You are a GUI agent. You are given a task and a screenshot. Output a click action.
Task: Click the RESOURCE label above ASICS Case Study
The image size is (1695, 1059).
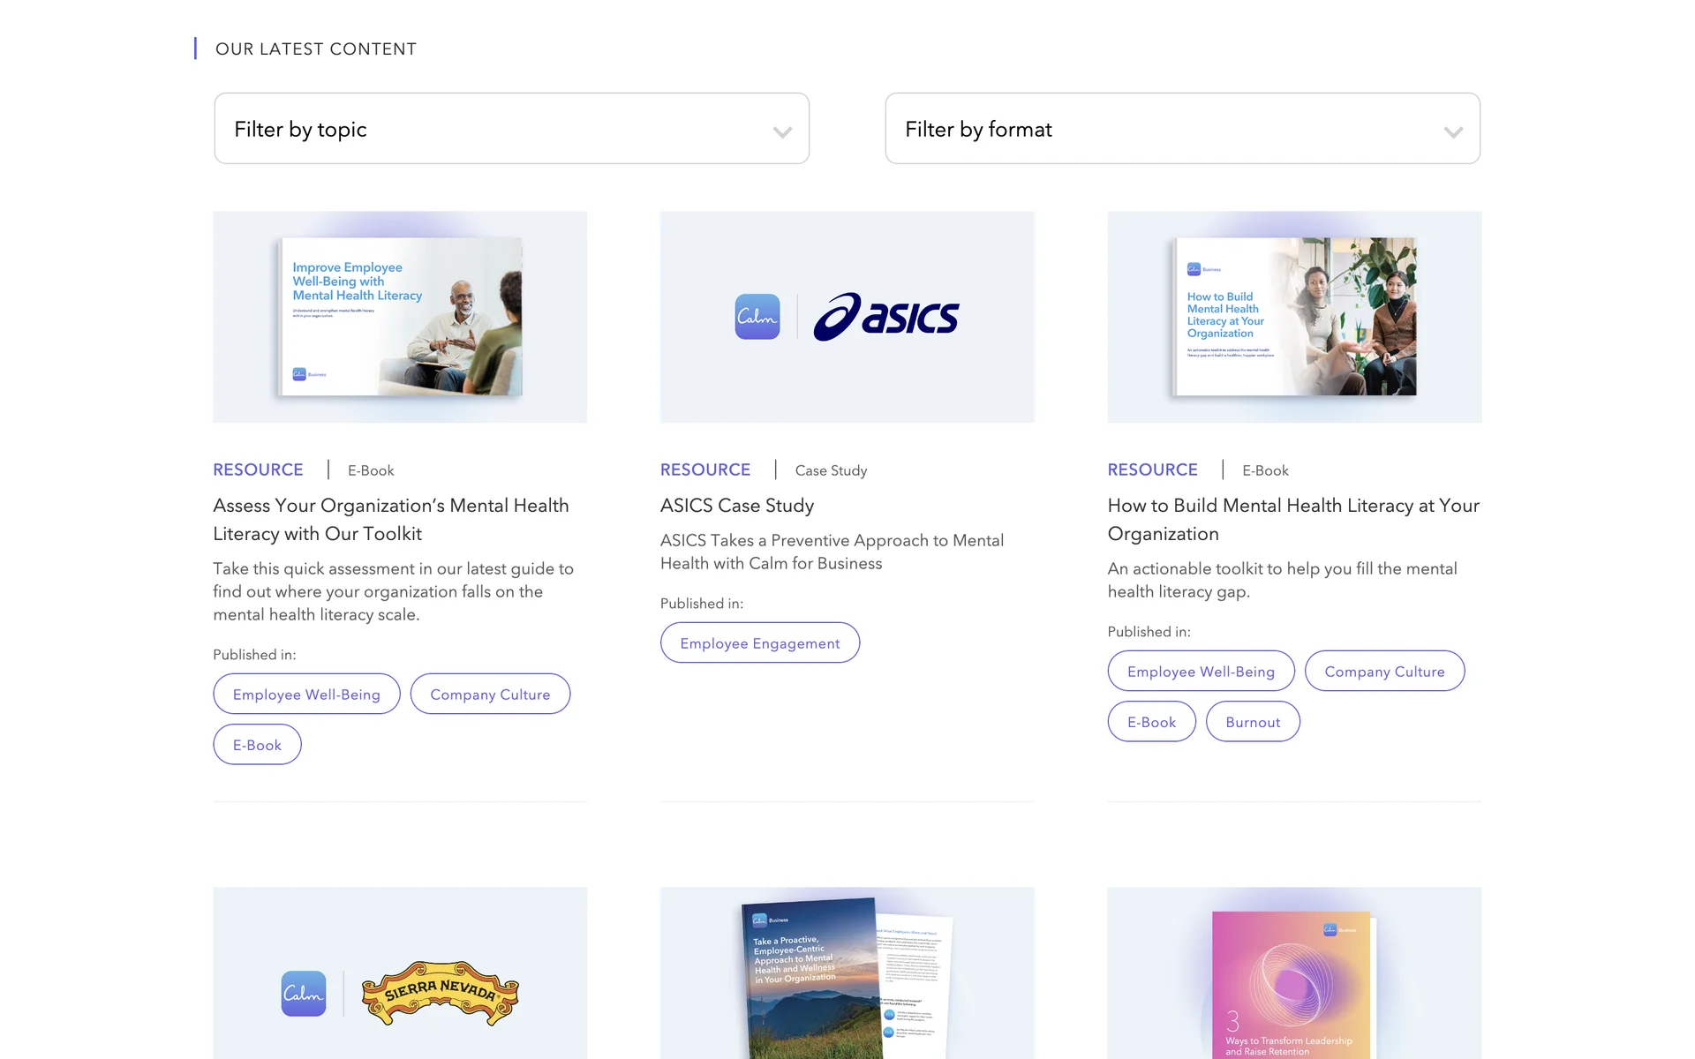coord(704,470)
